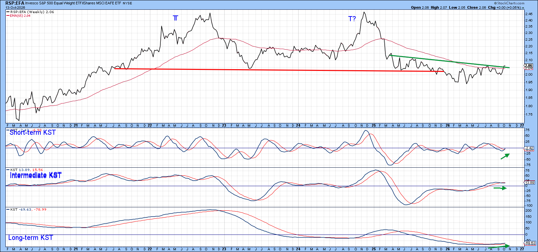Click the Short-term KST panel label
538x252 pixels.
pos(33,132)
